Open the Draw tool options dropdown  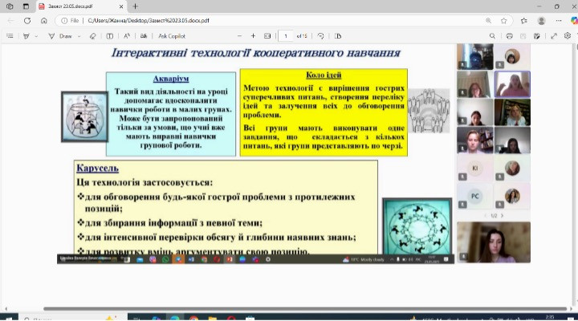pos(79,36)
